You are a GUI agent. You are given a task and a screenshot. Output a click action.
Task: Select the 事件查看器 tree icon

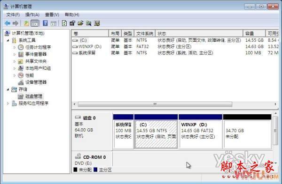[x=21, y=54]
